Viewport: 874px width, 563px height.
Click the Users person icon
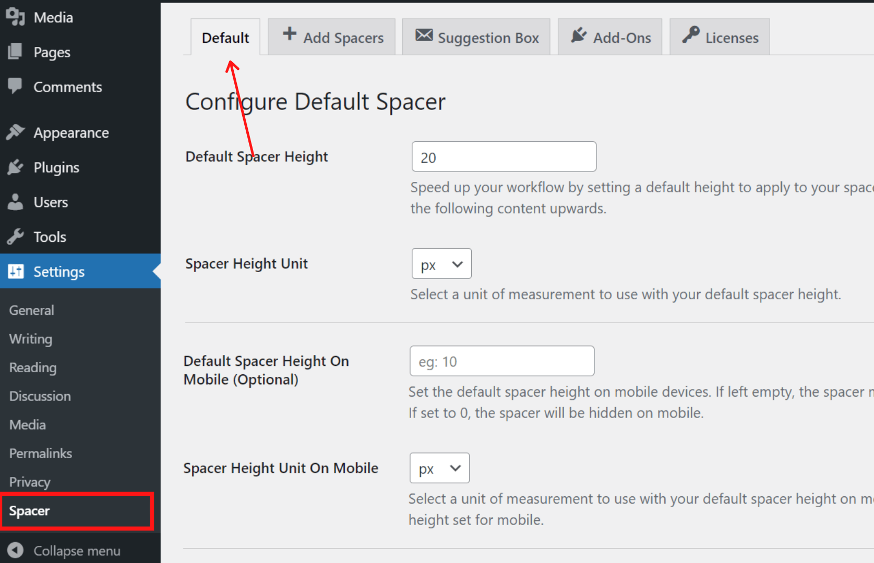(x=16, y=202)
